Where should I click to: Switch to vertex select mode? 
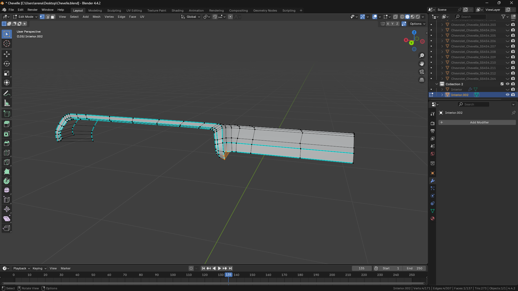coord(42,17)
